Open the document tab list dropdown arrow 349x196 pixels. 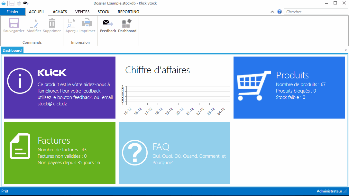point(346,50)
